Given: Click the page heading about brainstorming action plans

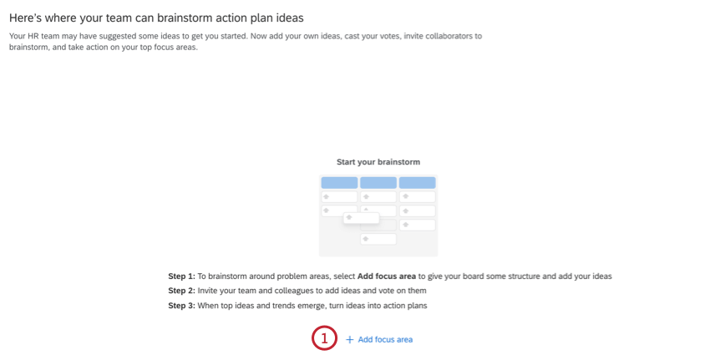Looking at the screenshot, I should point(156,17).
